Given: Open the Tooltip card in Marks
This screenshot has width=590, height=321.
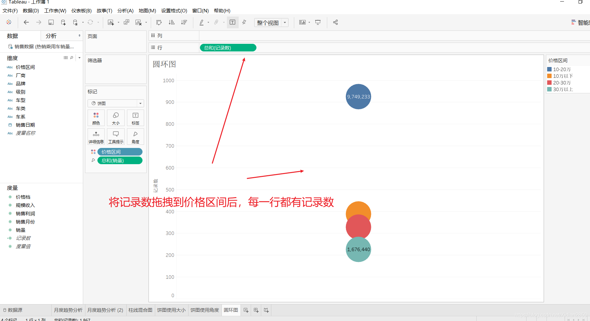Looking at the screenshot, I should pos(116,137).
